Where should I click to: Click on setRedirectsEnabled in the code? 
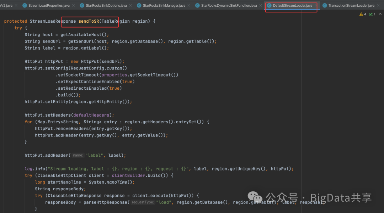click(x=82, y=88)
